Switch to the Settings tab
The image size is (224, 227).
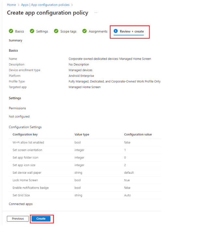point(42,32)
